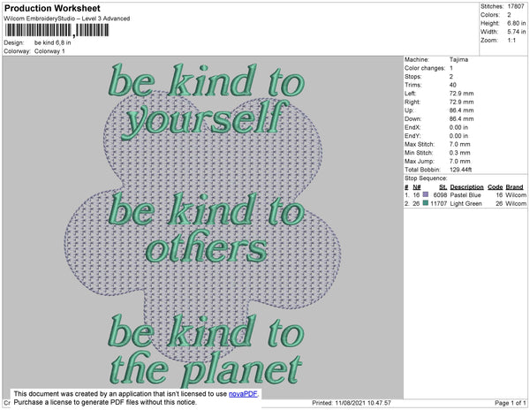Select 'Purchase a license' notice line

105,402
